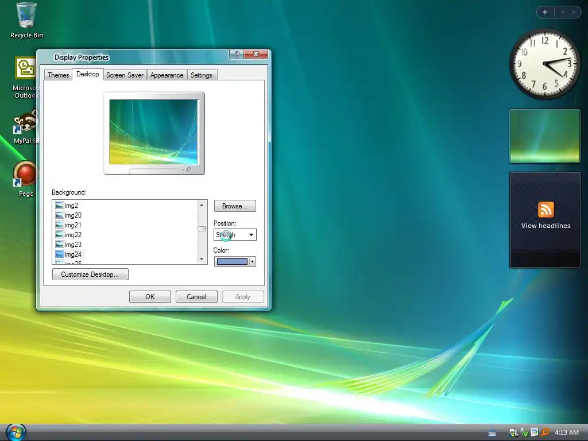Switch to the Themes tab
The height and width of the screenshot is (441, 588).
(59, 75)
